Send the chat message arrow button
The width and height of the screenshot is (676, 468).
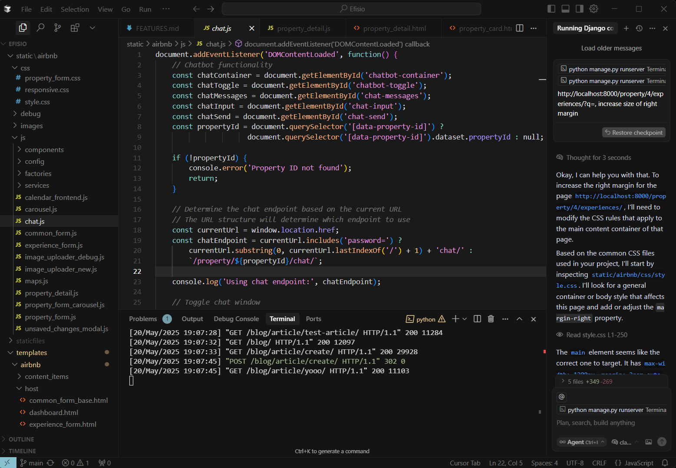point(662,441)
